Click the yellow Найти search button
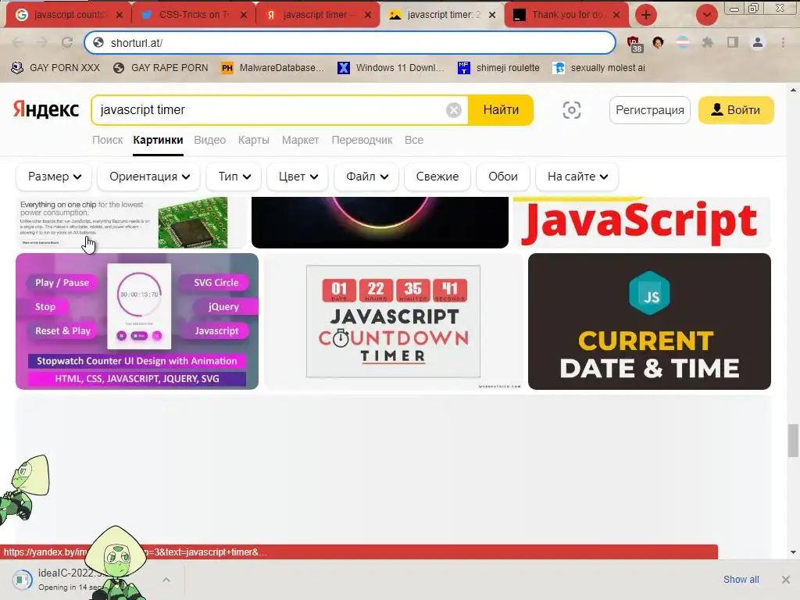Screen dimensions: 800x600 [501, 109]
